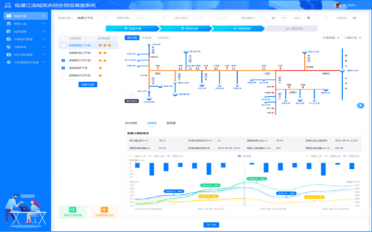Switch to 水系图 tab

(147, 38)
